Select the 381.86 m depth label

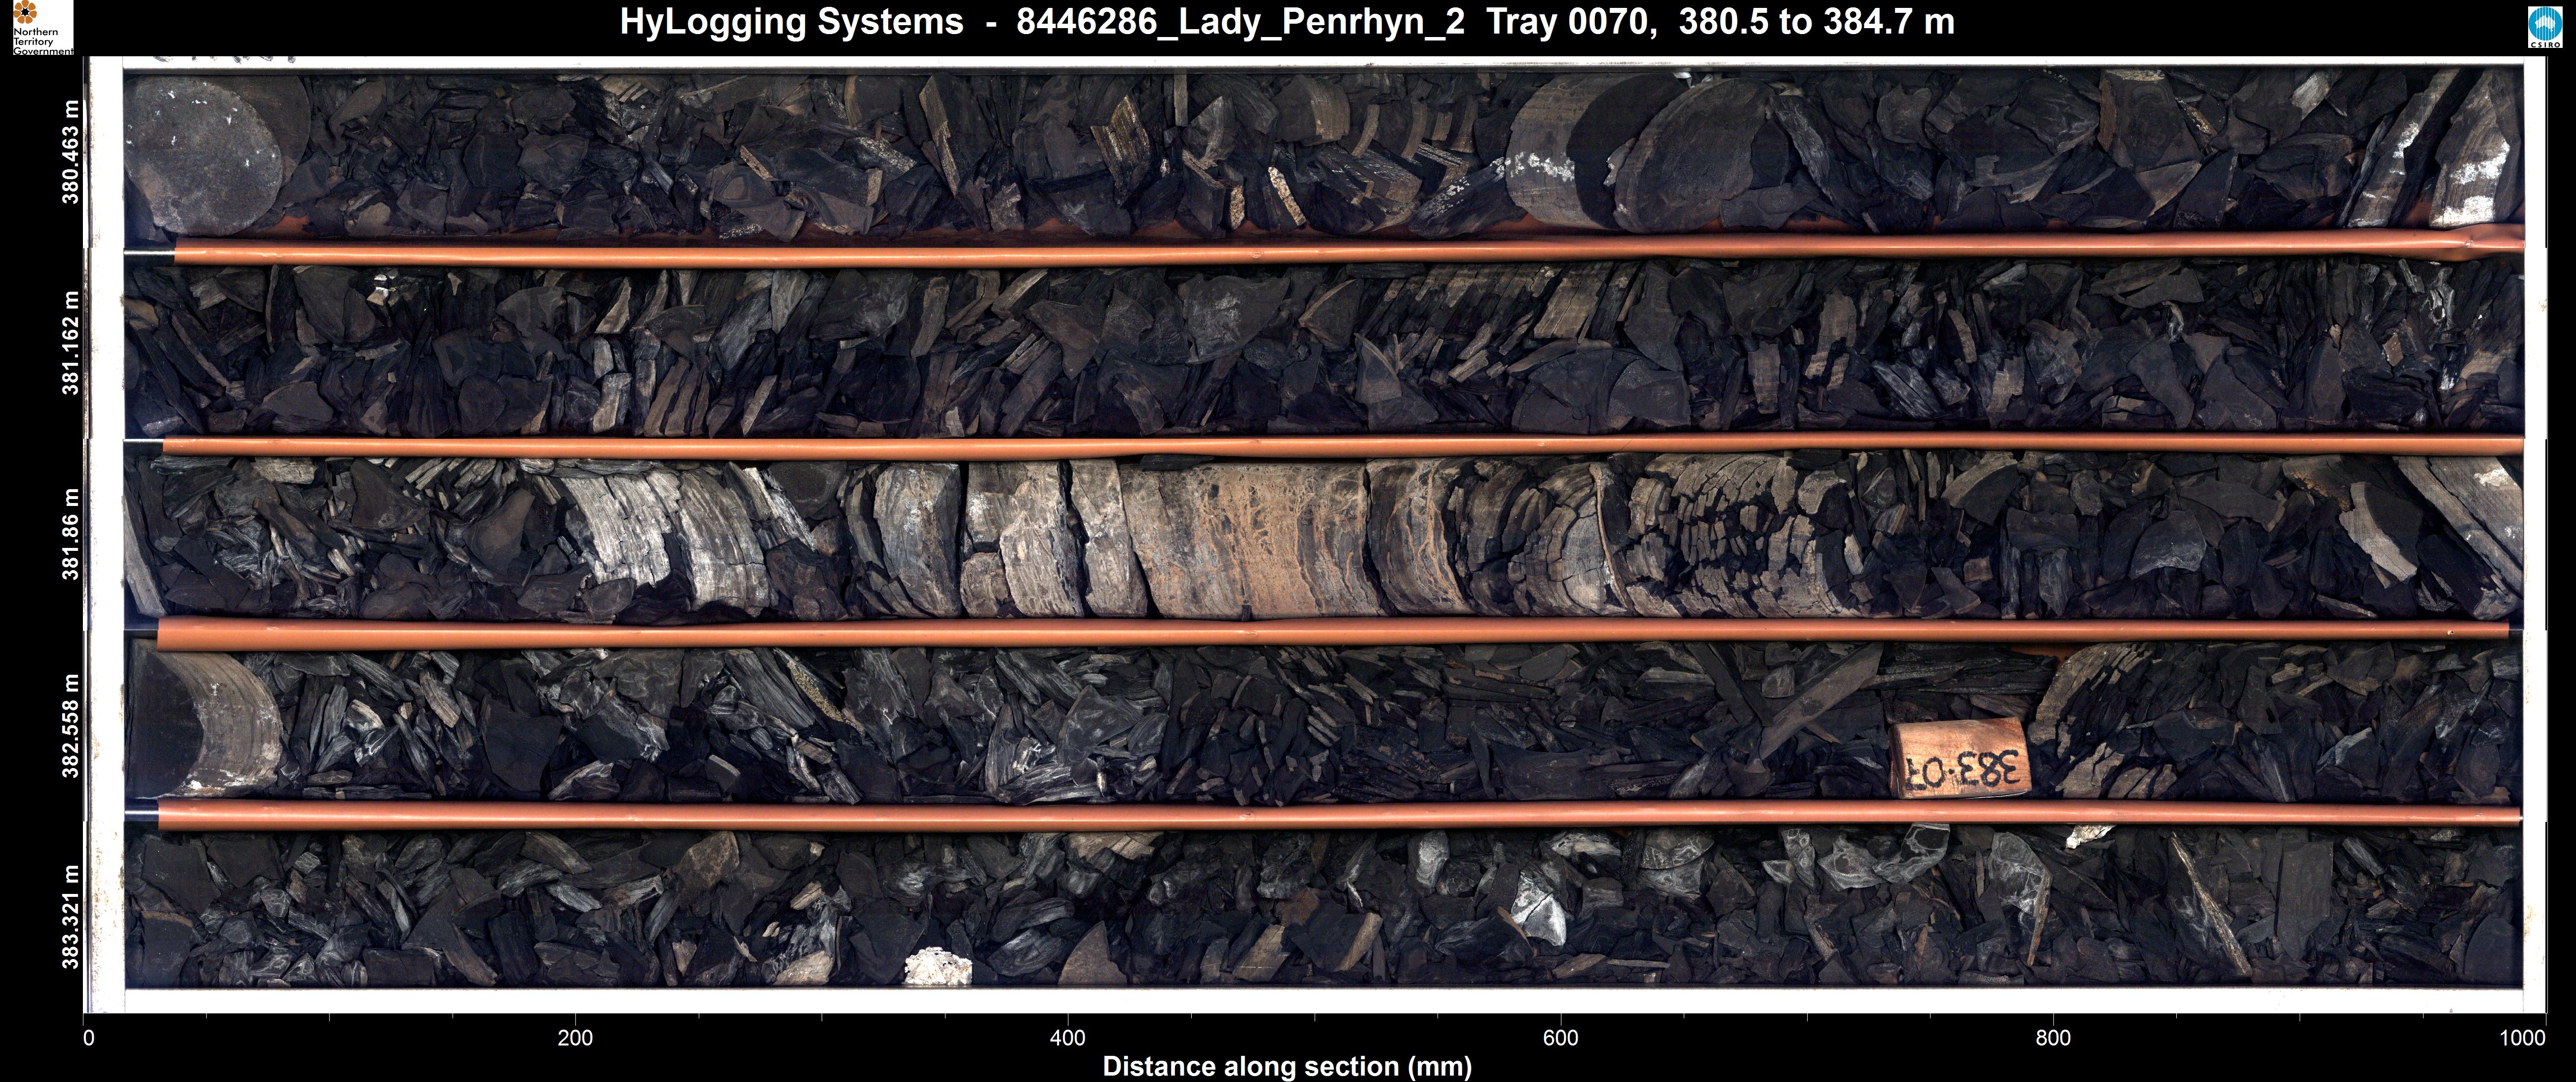[70, 534]
